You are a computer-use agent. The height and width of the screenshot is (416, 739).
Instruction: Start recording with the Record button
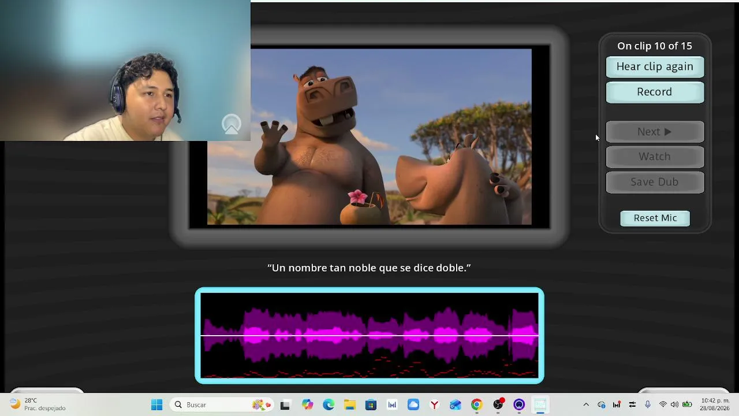pos(655,92)
